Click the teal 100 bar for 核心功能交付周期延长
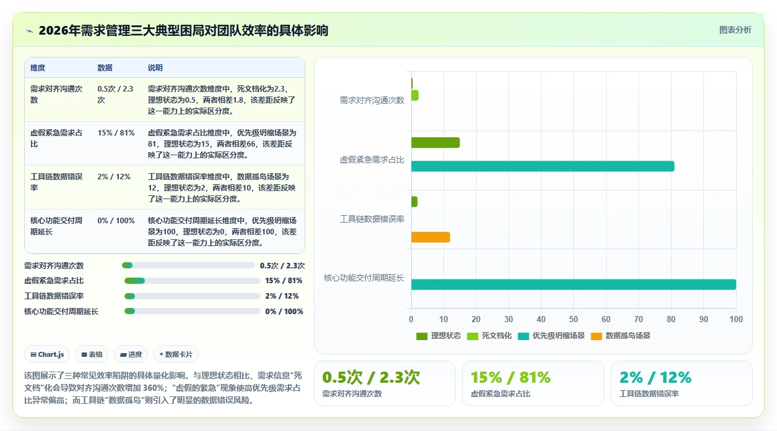The height and width of the screenshot is (431, 777). point(573,284)
